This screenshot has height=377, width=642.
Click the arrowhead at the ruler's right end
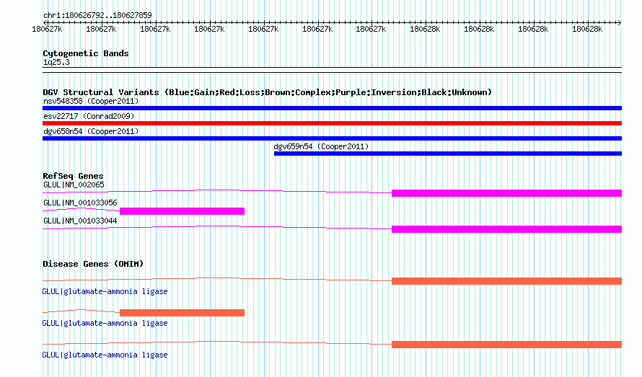tap(620, 22)
